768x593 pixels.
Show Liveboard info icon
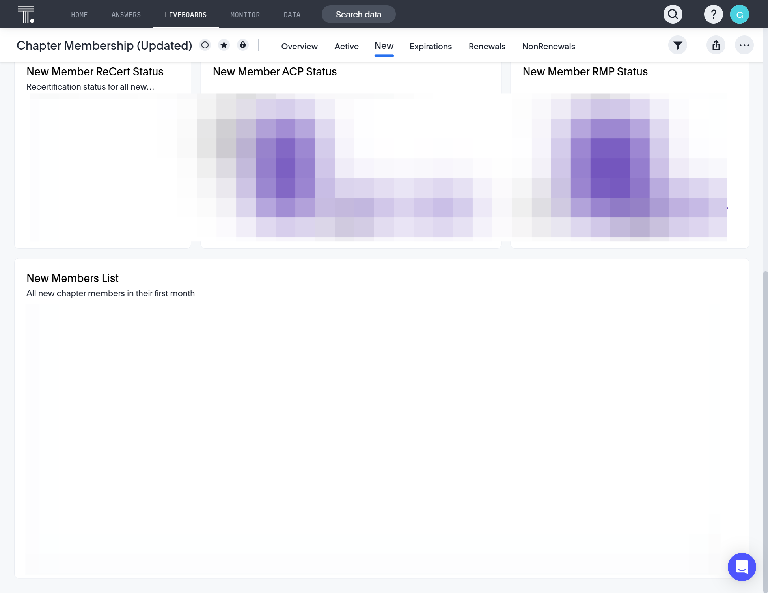[x=205, y=45]
